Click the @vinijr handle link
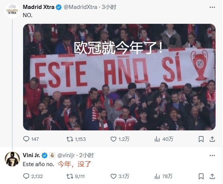 (x=66, y=155)
